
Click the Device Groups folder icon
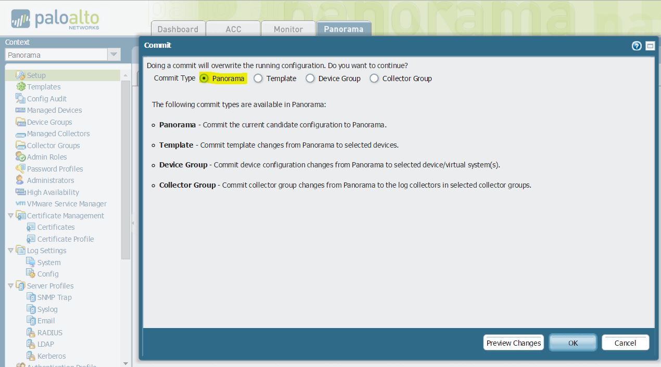coord(21,122)
